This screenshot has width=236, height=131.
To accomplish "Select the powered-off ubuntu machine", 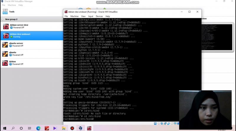I will [x=32, y=54].
